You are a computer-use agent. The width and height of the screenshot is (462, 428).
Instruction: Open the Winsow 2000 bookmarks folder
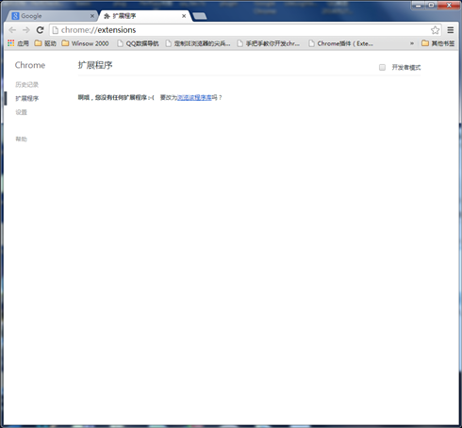pos(86,43)
